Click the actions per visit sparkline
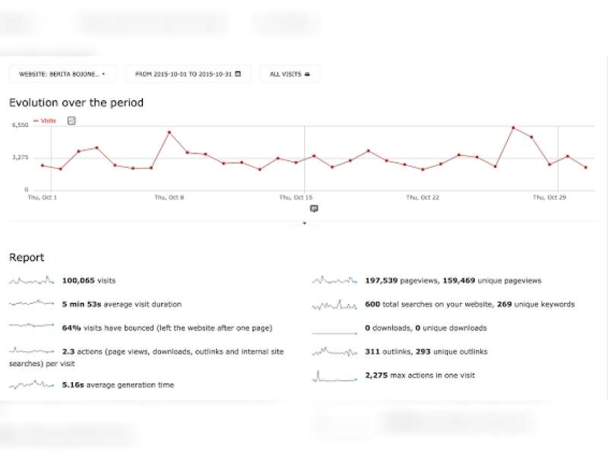Image resolution: width=608 pixels, height=456 pixels. 32,351
